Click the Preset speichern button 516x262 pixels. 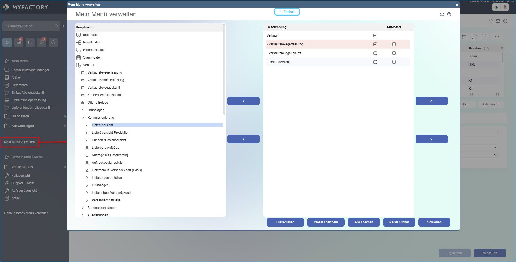coord(326,222)
